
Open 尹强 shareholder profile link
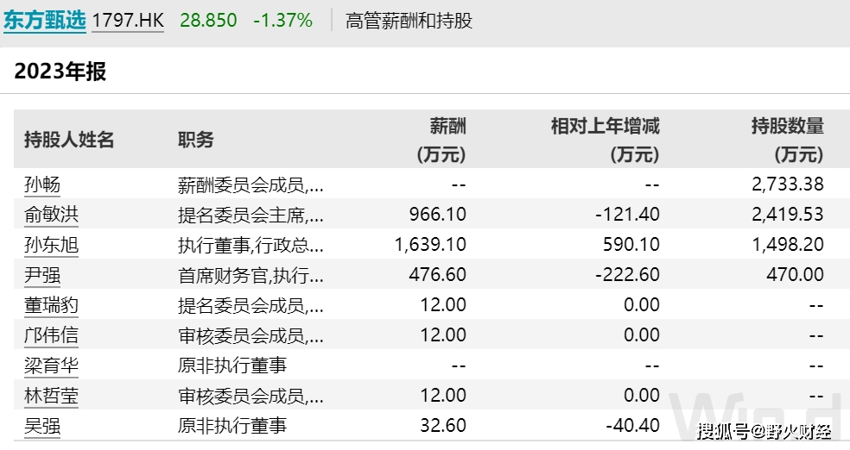coord(42,275)
